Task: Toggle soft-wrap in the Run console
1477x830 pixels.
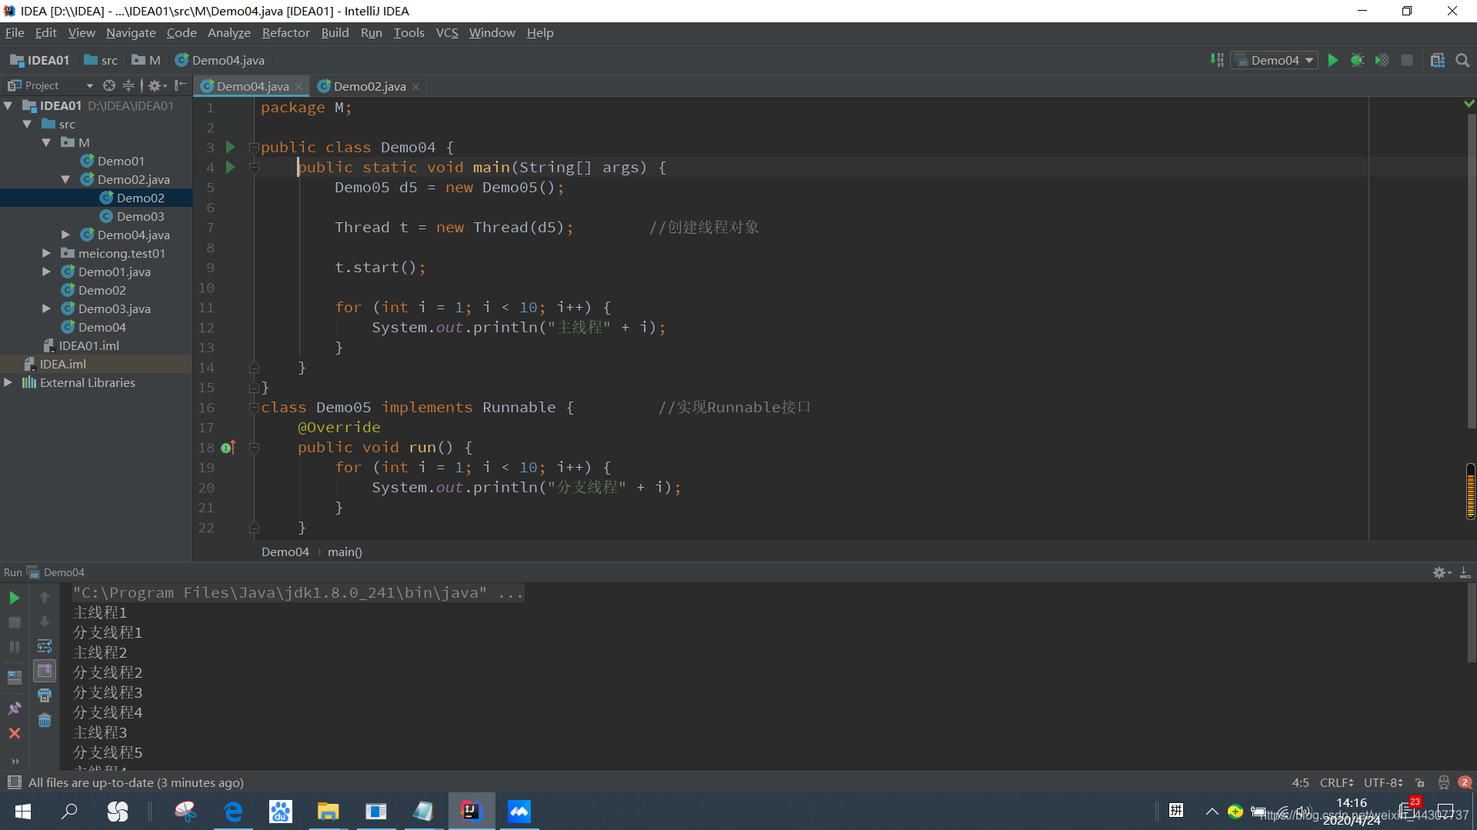Action: [x=45, y=646]
